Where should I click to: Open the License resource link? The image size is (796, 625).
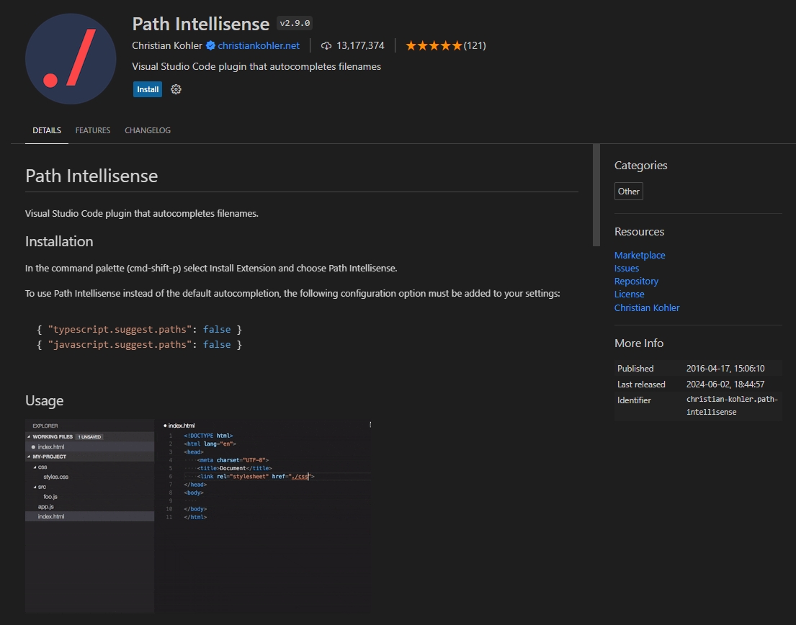629,294
